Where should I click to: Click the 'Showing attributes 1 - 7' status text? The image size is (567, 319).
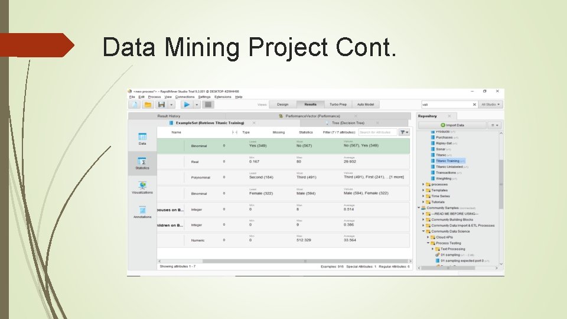pos(178,266)
